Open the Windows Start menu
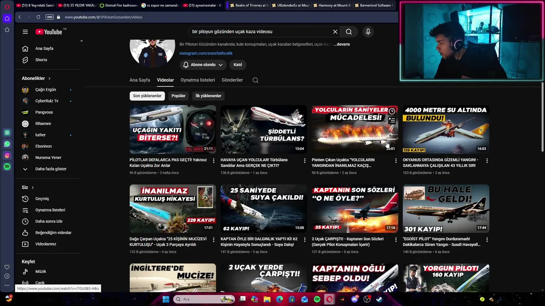The image size is (545, 306). (166, 299)
